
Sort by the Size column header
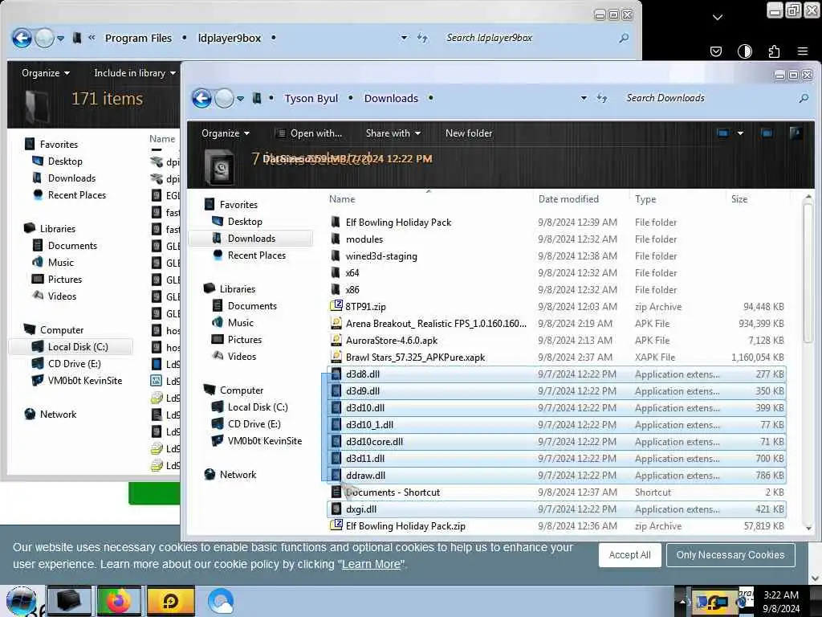739,199
